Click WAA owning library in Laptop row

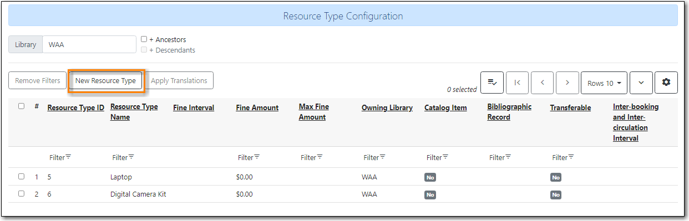click(369, 177)
